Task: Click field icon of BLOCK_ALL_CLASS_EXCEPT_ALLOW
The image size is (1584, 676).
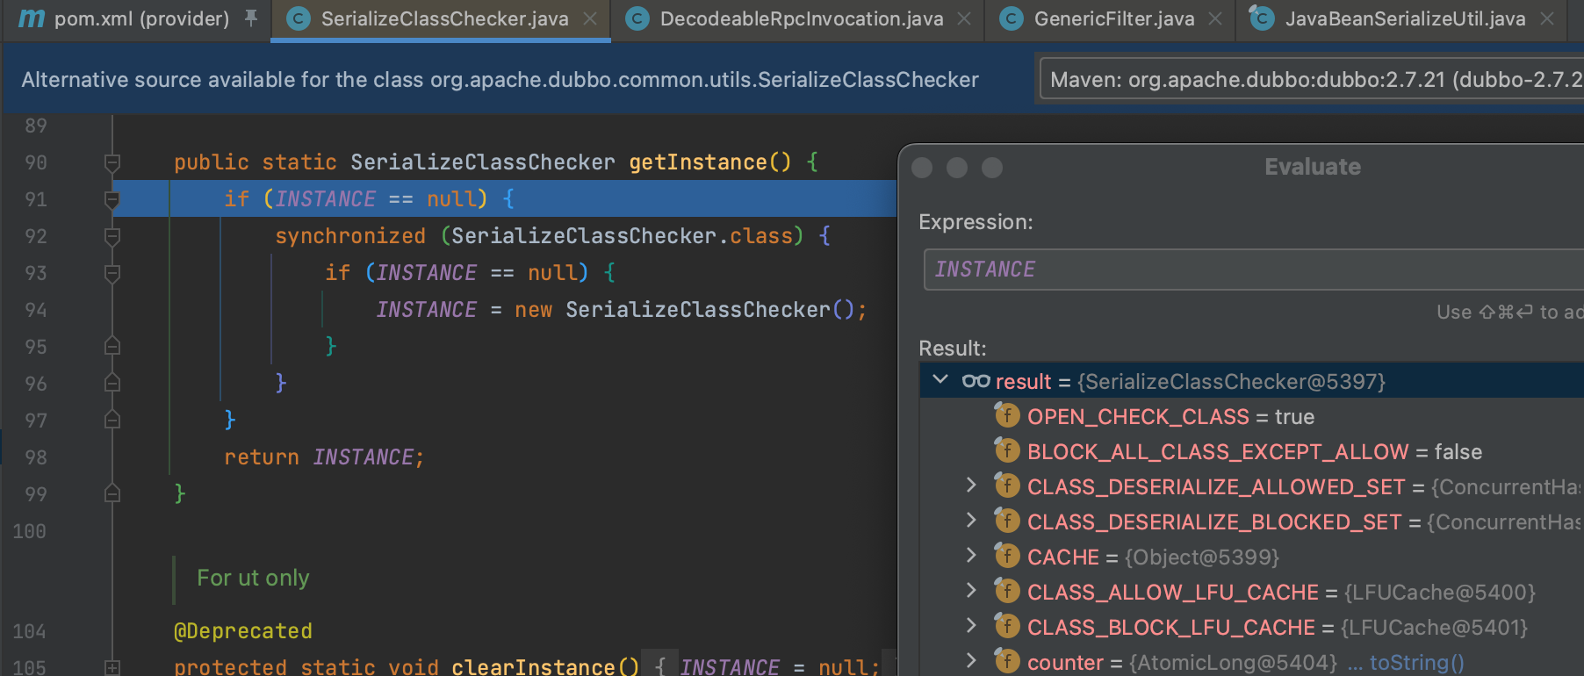Action: click(x=1006, y=450)
